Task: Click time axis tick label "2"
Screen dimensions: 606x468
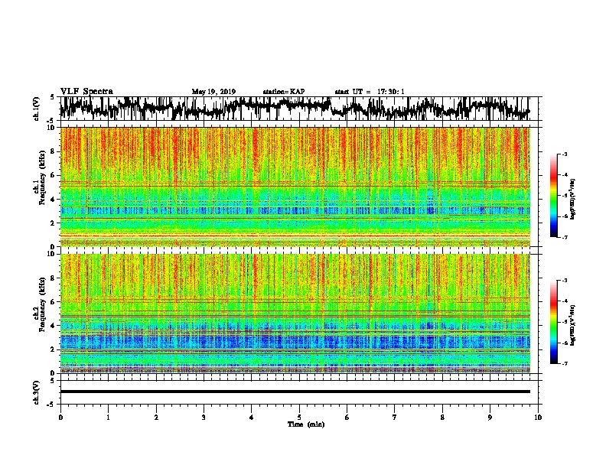Action: [156, 418]
